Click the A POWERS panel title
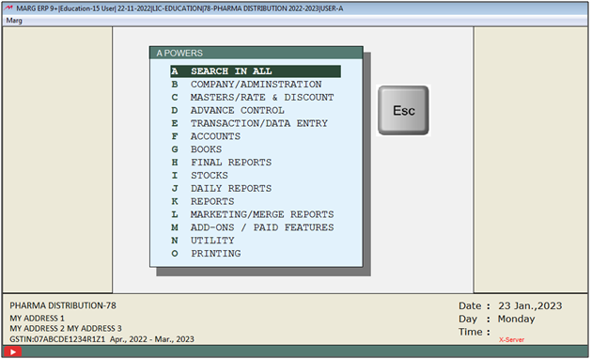The height and width of the screenshot is (359, 591). (x=179, y=54)
